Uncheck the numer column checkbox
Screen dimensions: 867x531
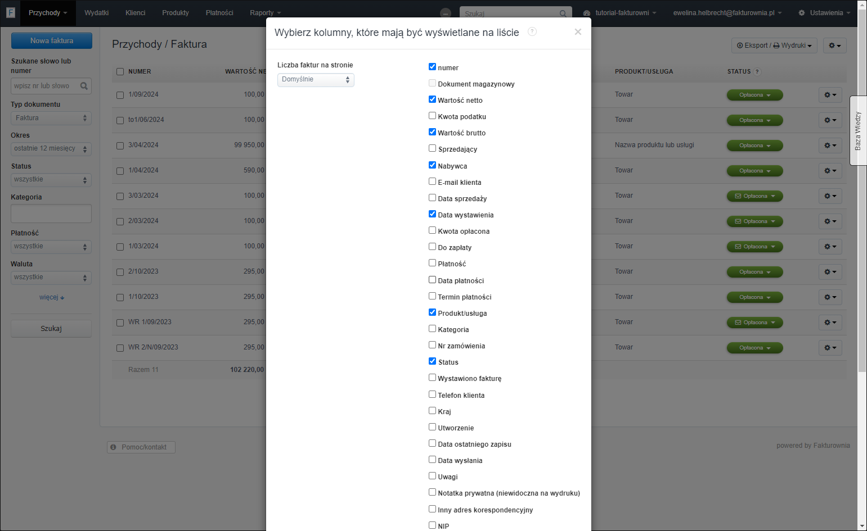(432, 66)
